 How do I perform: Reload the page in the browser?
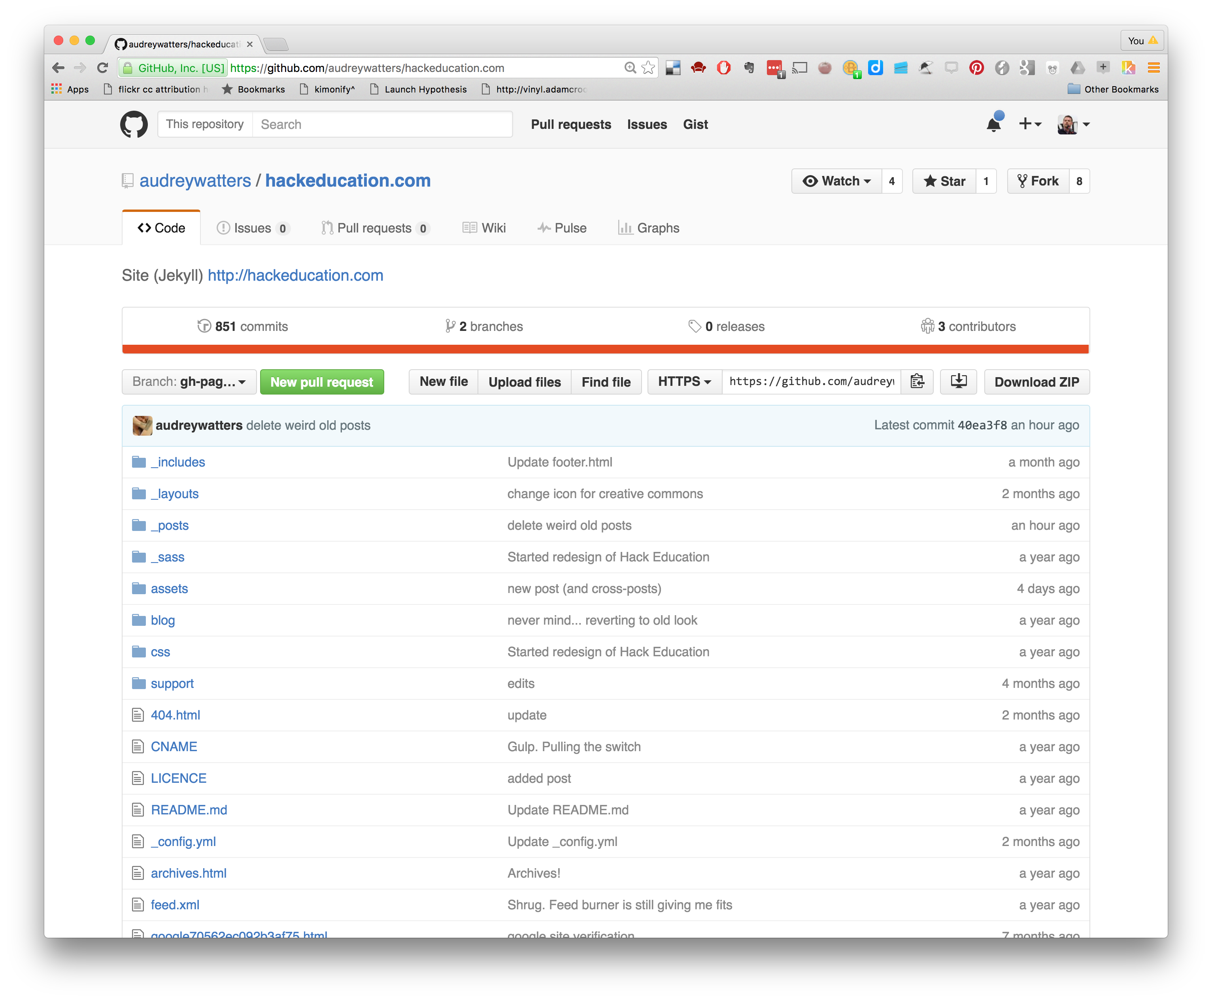click(103, 68)
